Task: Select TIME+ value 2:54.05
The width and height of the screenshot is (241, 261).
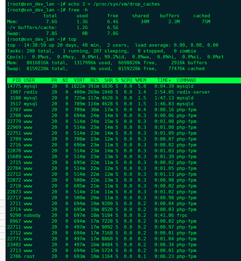Action: [164, 92]
